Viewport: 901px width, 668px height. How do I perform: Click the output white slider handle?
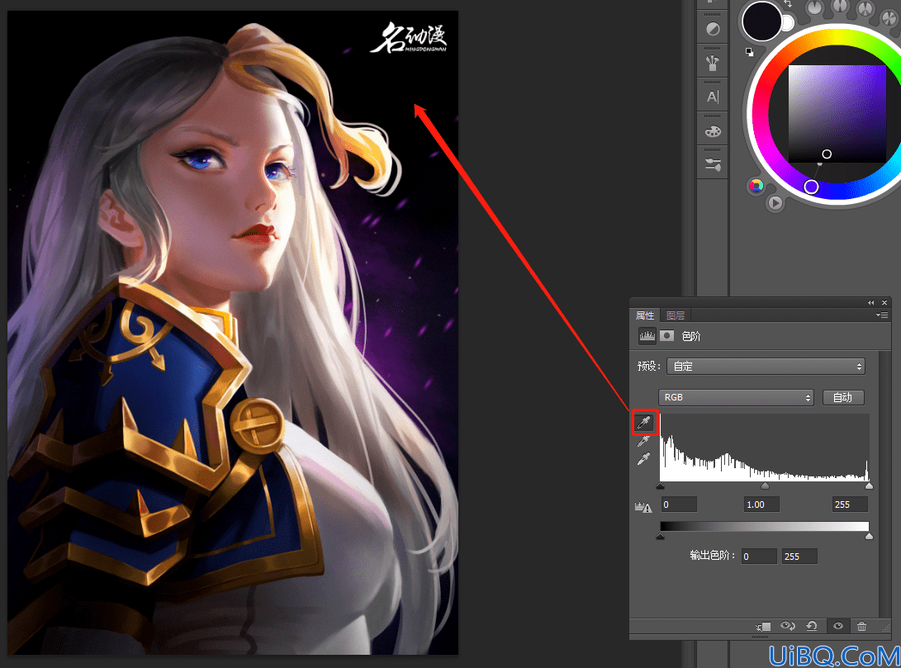coord(869,536)
